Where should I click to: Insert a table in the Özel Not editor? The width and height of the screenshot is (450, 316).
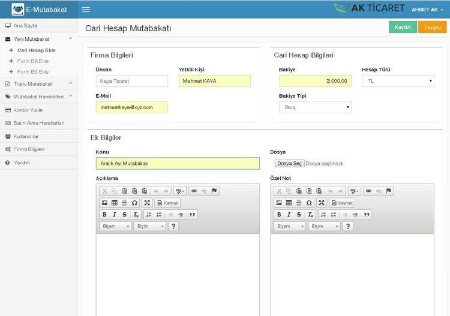(289, 203)
